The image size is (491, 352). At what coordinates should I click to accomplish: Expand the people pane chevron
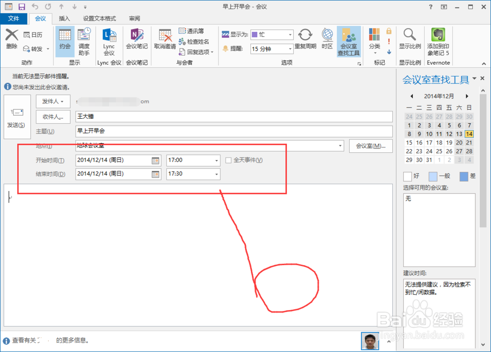[389, 341]
